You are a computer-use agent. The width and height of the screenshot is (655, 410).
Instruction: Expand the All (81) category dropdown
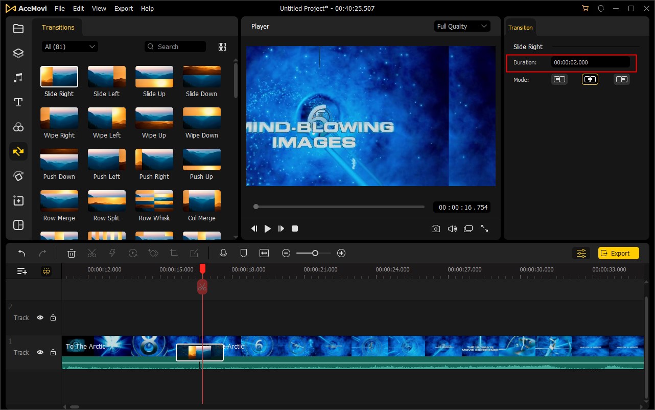click(x=70, y=47)
